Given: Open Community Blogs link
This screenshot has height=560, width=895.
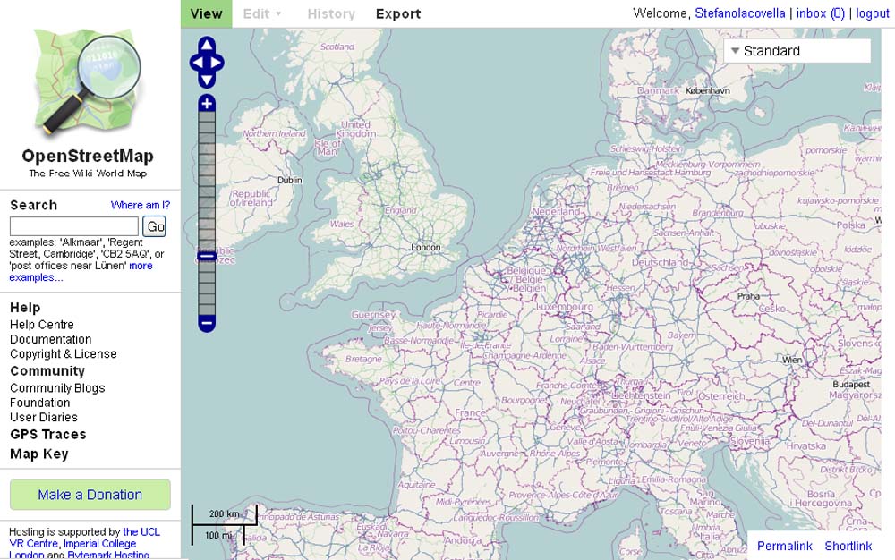Looking at the screenshot, I should tap(57, 388).
